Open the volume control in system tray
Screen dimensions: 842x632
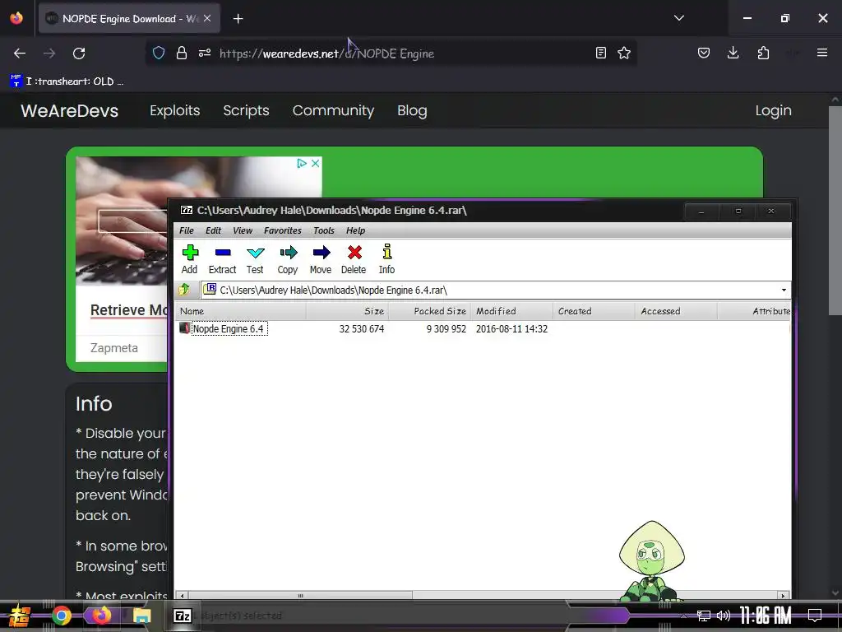pyautogui.click(x=724, y=616)
